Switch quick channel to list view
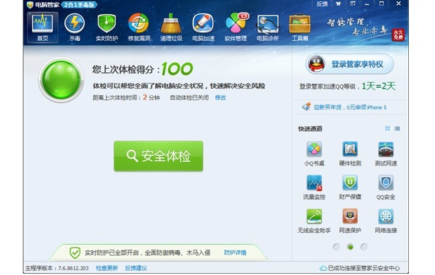 pos(397,128)
